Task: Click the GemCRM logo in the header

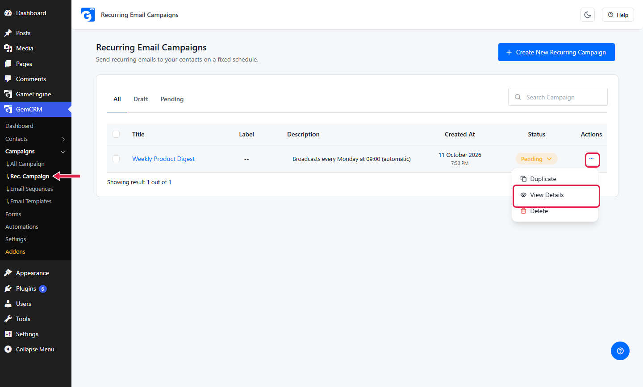Action: pos(88,15)
